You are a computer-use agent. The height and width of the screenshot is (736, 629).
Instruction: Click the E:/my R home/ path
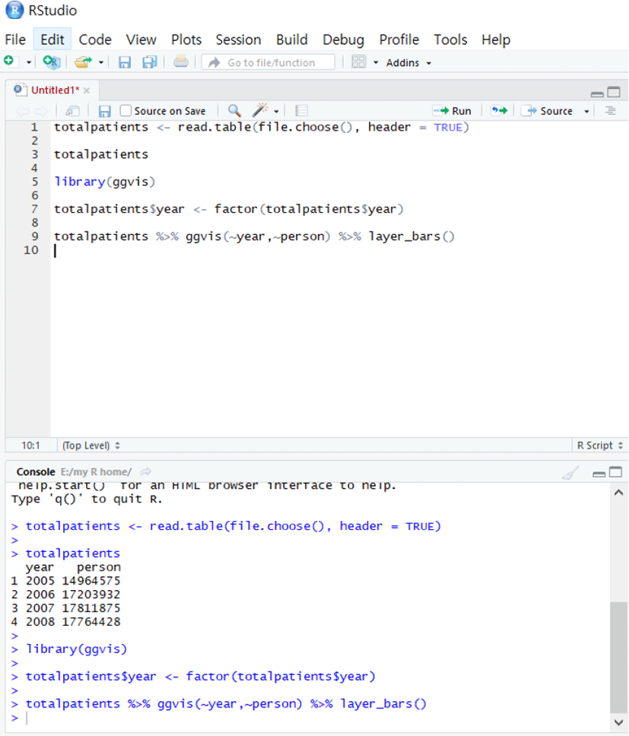click(96, 471)
